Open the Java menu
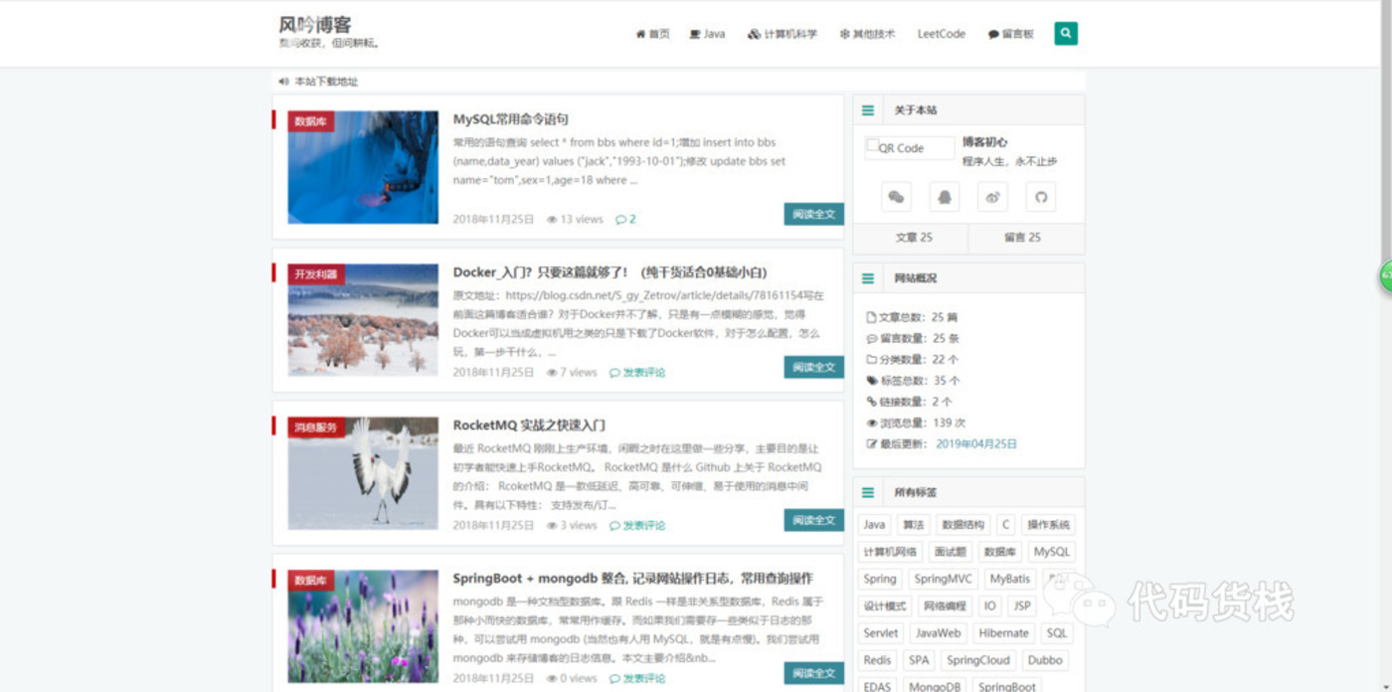 [x=707, y=34]
